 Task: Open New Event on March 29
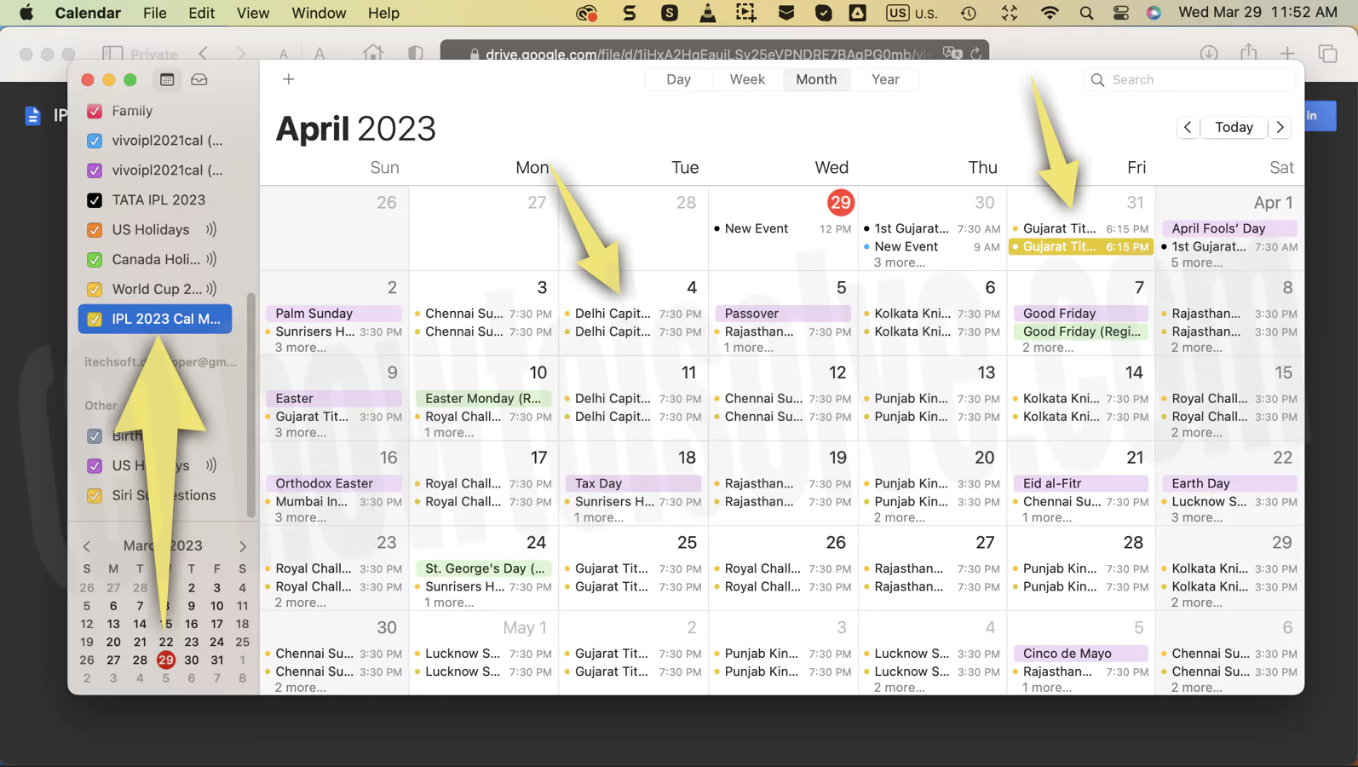pyautogui.click(x=783, y=228)
